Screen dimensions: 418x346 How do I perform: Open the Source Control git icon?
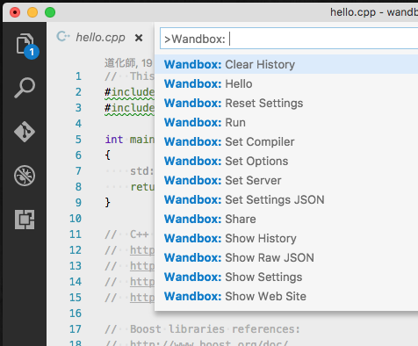tap(25, 132)
